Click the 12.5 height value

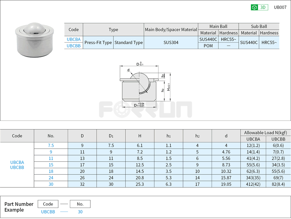[140, 165]
